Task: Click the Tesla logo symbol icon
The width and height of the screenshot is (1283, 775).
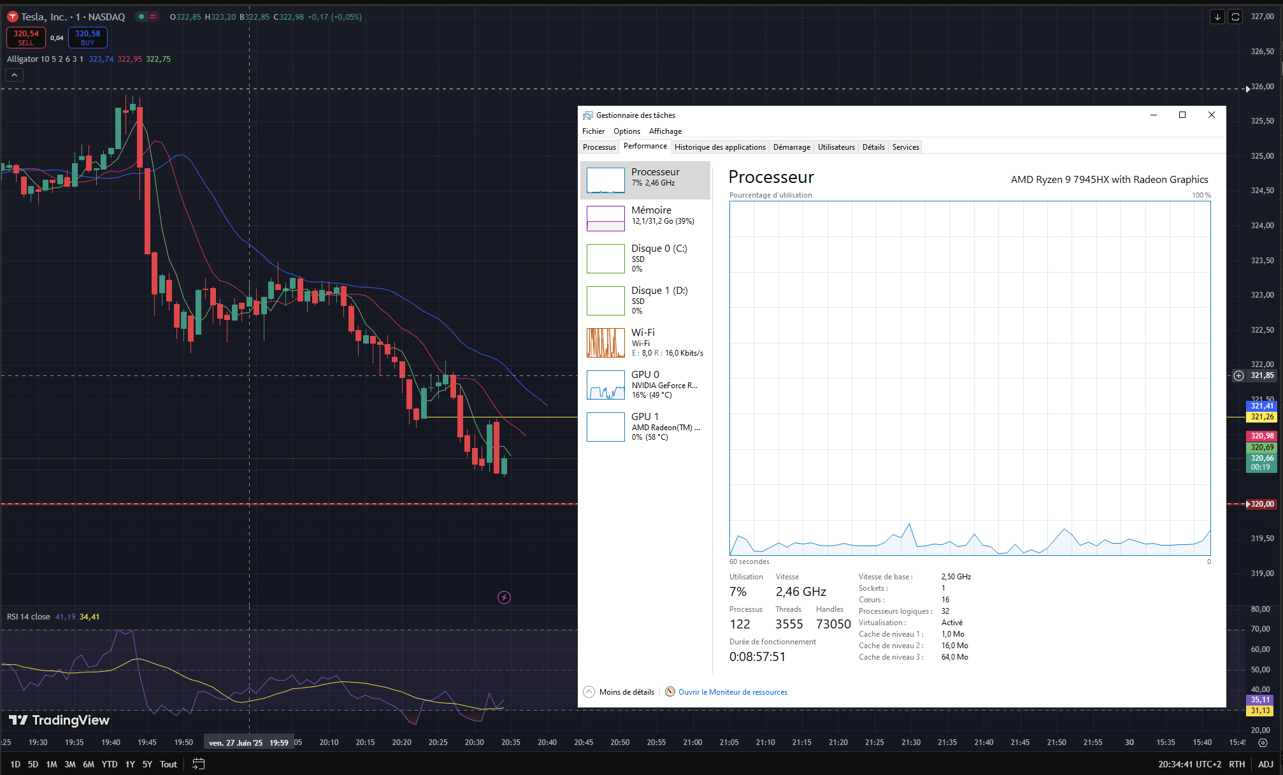Action: tap(12, 17)
